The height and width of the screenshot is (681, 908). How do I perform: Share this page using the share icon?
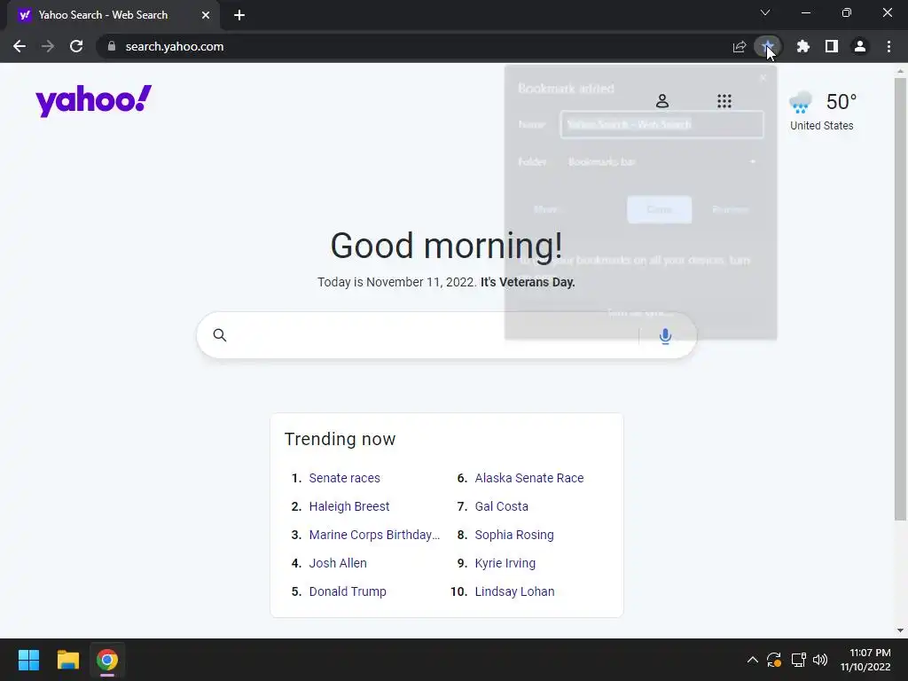pyautogui.click(x=740, y=47)
